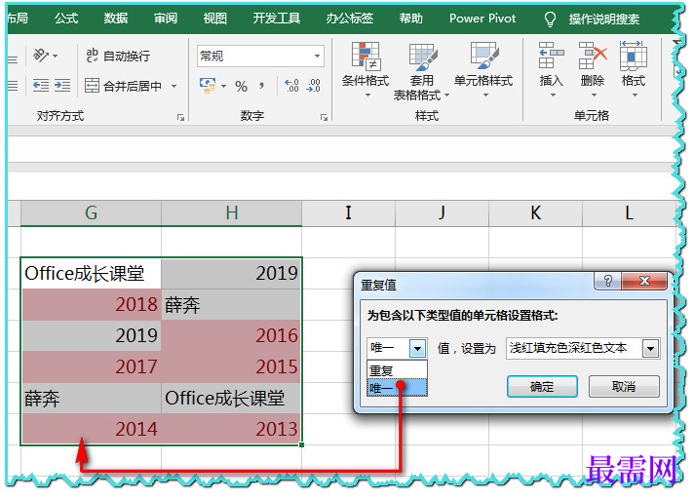Expand Merge and Center dropdown arrow
Viewport: 695px width, 500px height.
[x=174, y=86]
